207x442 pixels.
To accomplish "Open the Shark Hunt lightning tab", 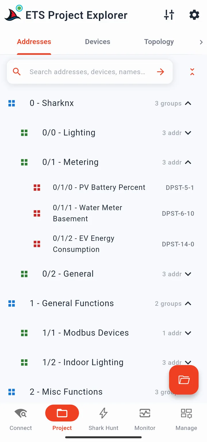I will point(103,419).
